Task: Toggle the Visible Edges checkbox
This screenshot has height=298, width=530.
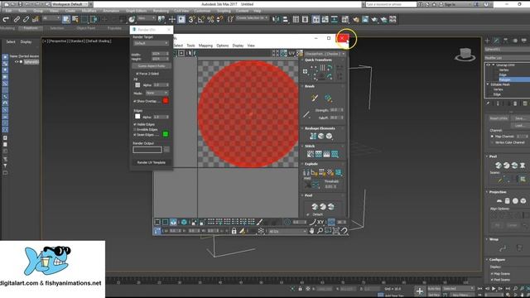Action: [135, 124]
